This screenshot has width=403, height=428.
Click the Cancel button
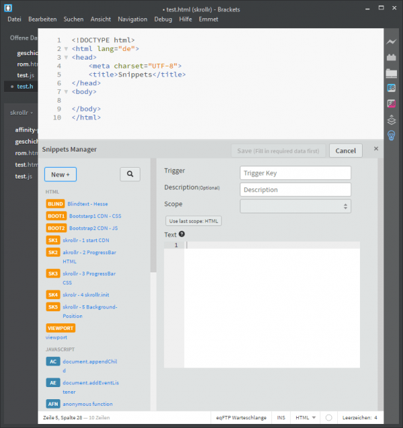coord(346,151)
